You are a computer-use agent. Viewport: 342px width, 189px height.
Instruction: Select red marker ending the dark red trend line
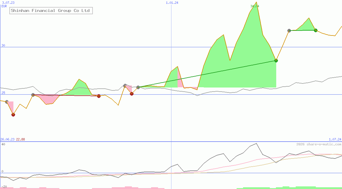(99, 96)
